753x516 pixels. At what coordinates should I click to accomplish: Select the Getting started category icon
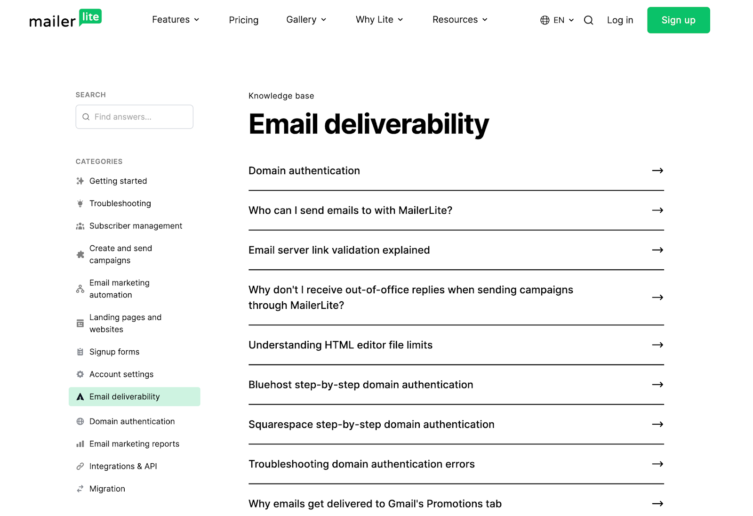pos(80,181)
